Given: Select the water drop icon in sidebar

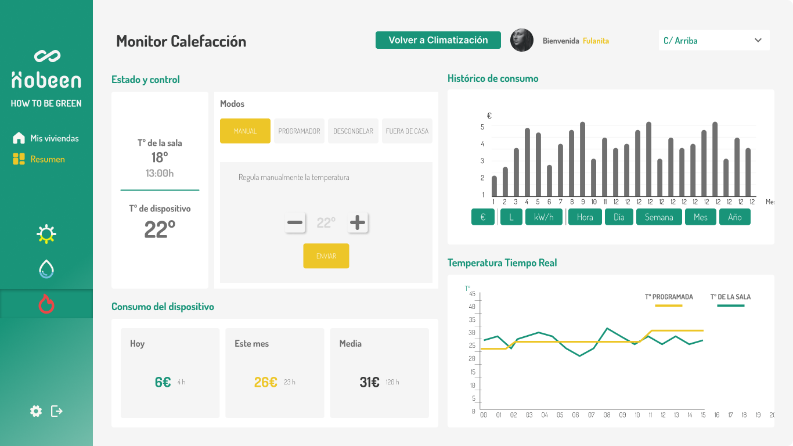Looking at the screenshot, I should (x=46, y=269).
